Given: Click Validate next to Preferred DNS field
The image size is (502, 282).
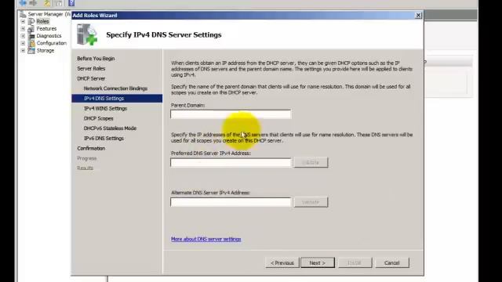Looking at the screenshot, I should tap(311, 162).
